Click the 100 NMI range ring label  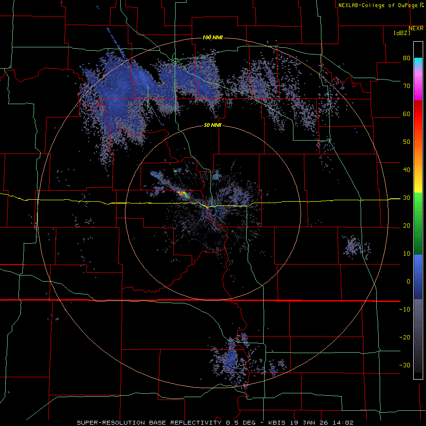coord(213,37)
